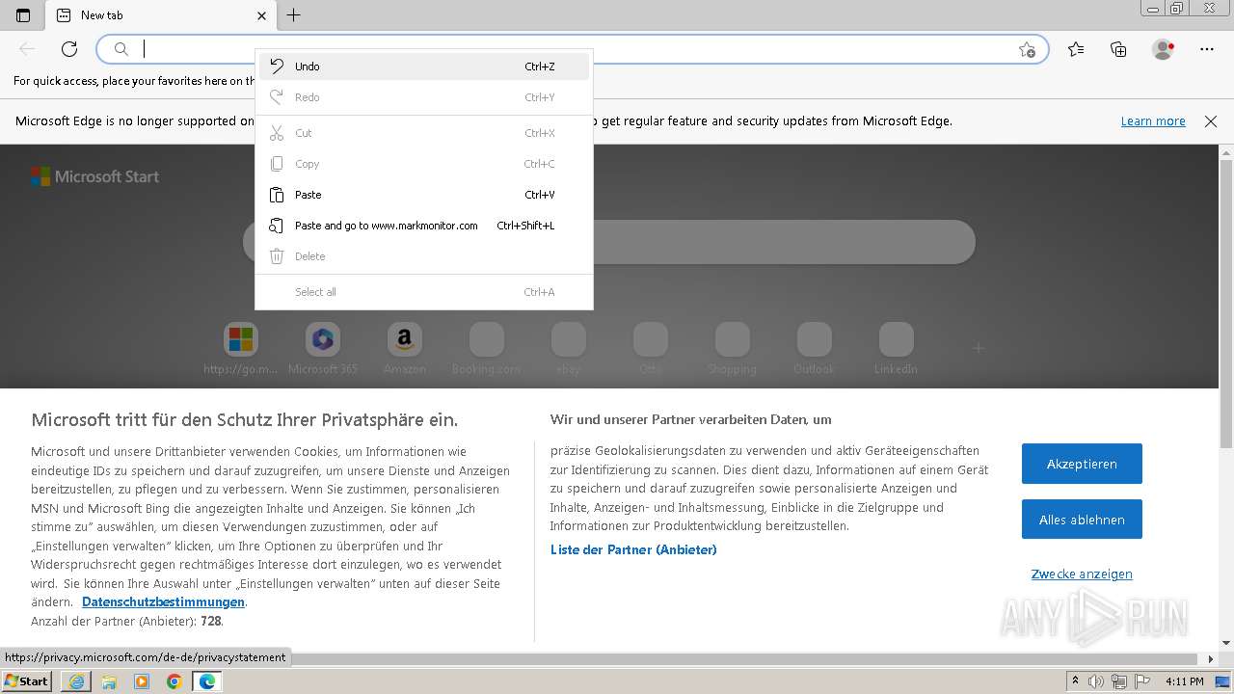Image resolution: width=1234 pixels, height=694 pixels.
Task: Select Copy in context menu
Action: (x=424, y=164)
